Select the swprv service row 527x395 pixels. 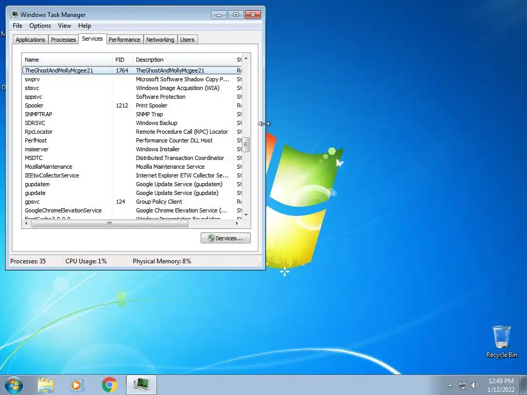coord(132,79)
